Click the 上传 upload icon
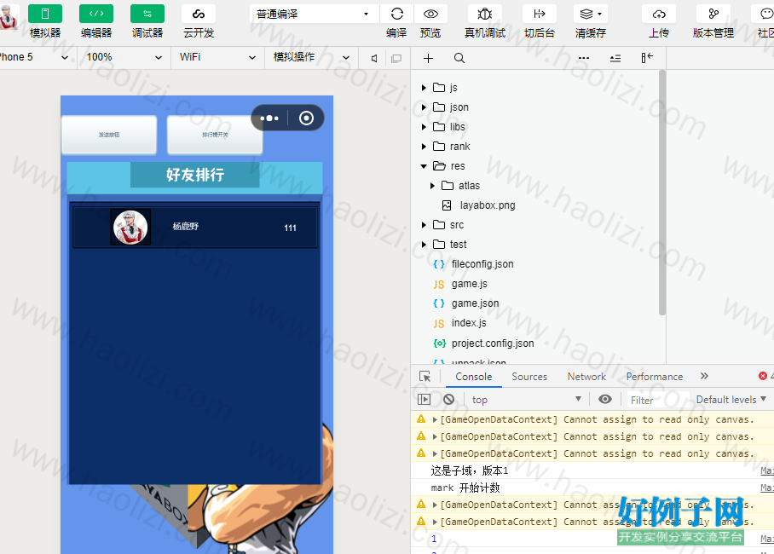The image size is (774, 554). [x=659, y=14]
